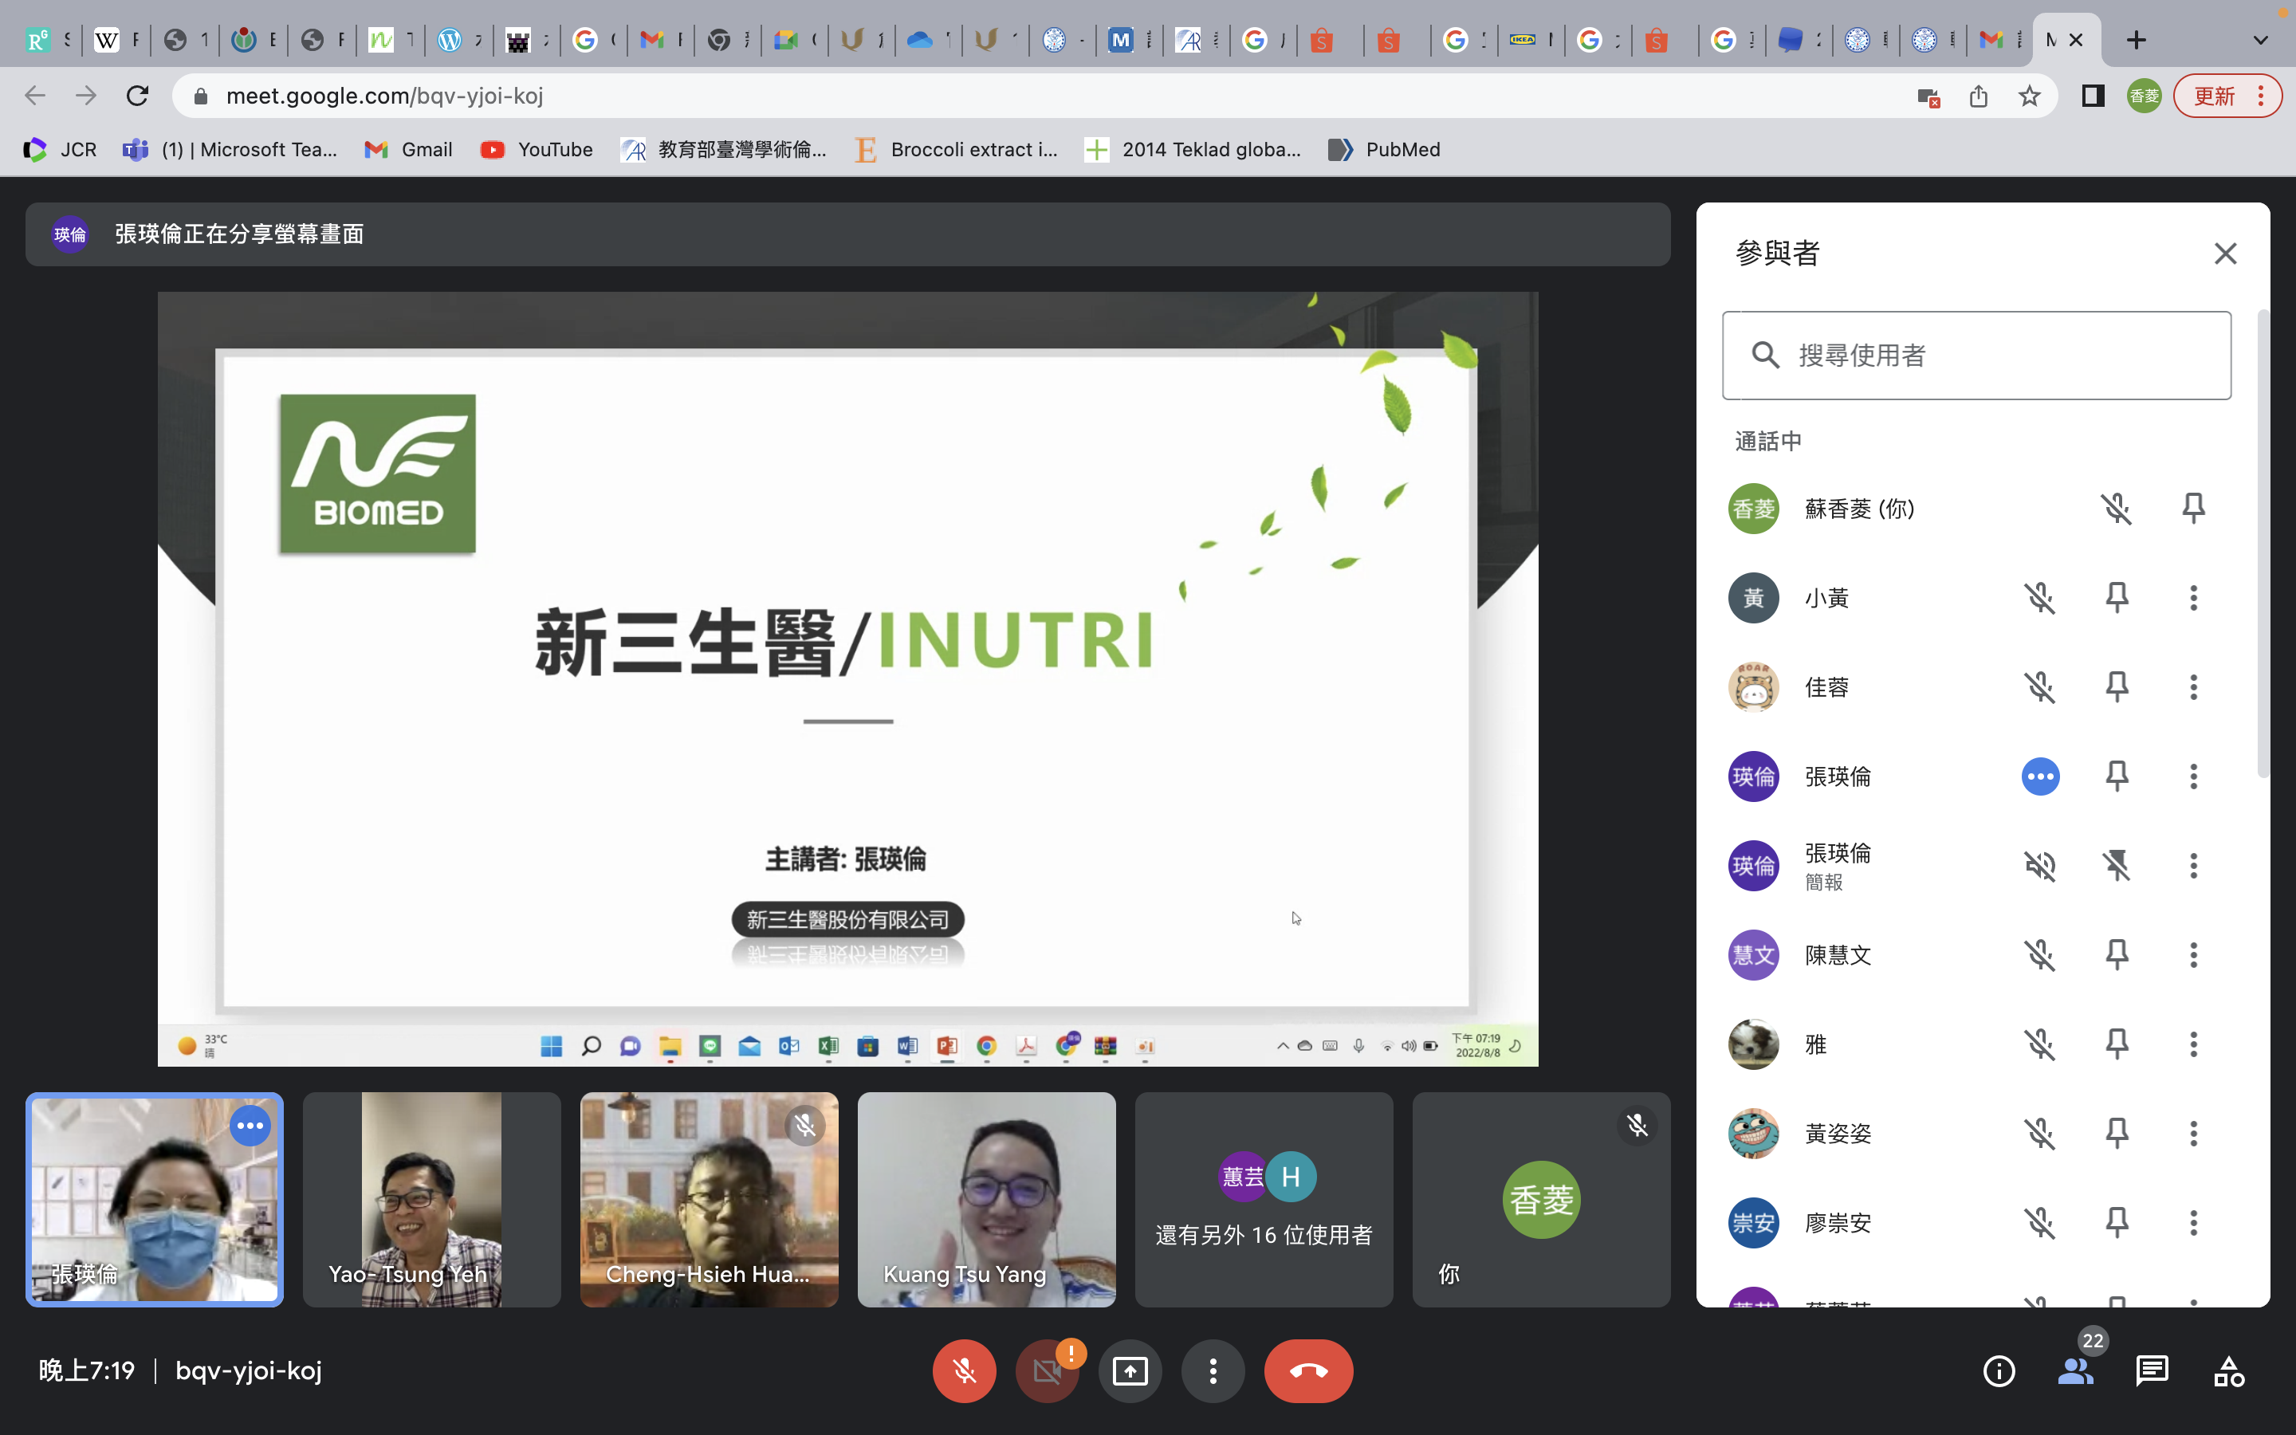Unpin the 張瑛倫 簡報 presentation
This screenshot has width=2296, height=1435.
pyautogui.click(x=2117, y=866)
